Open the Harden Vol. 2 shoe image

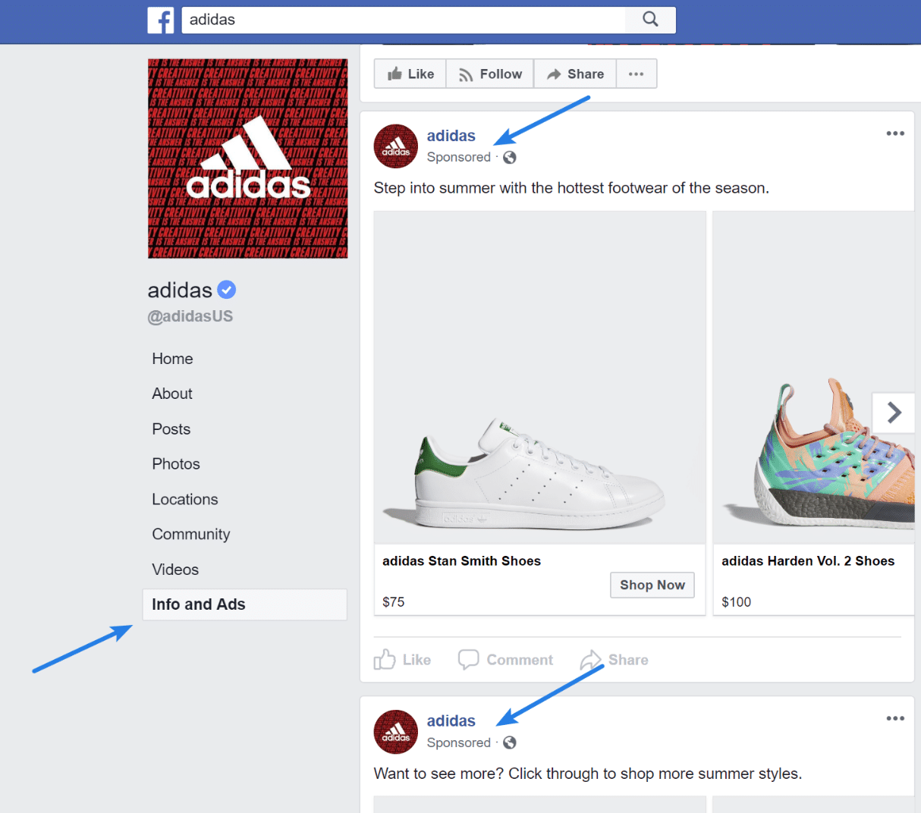(814, 378)
